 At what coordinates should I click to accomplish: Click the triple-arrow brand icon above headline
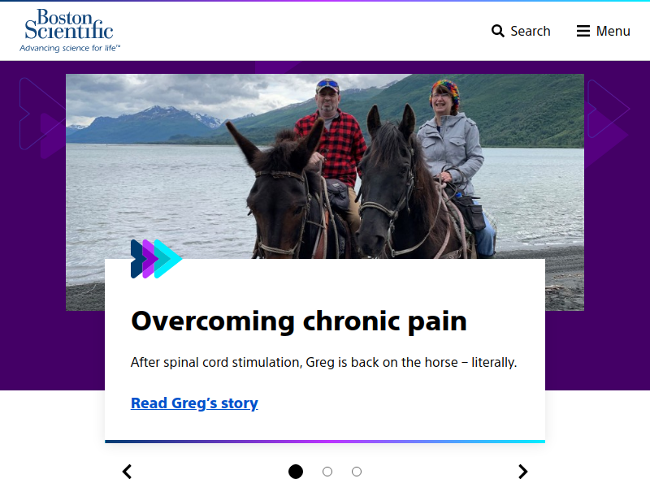coord(156,259)
